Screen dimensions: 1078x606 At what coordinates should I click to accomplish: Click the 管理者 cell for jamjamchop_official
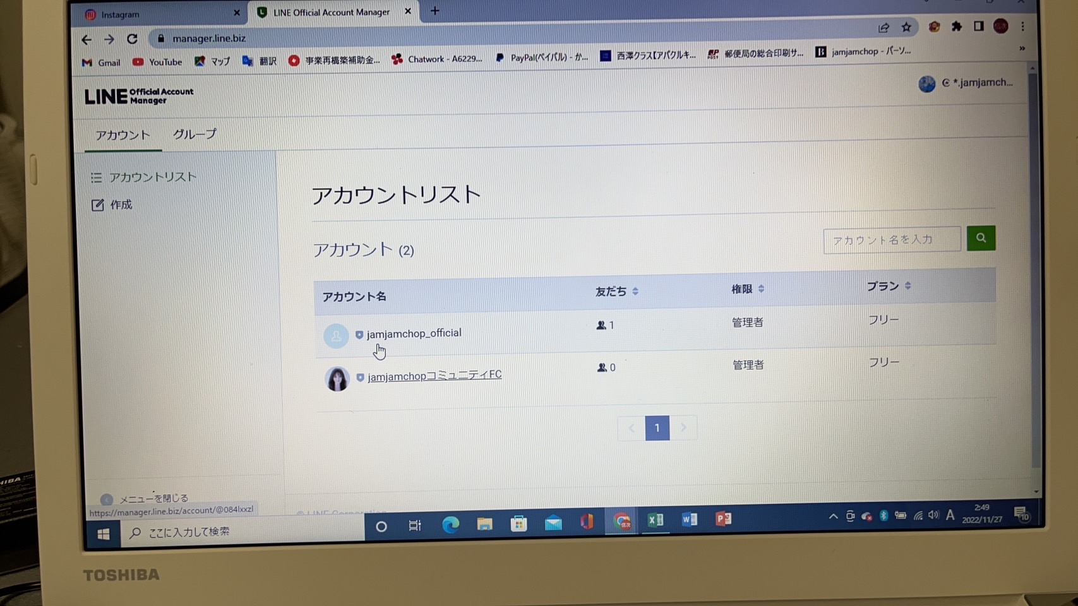747,323
